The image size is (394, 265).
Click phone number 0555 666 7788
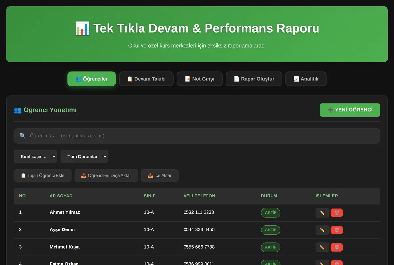(199, 247)
